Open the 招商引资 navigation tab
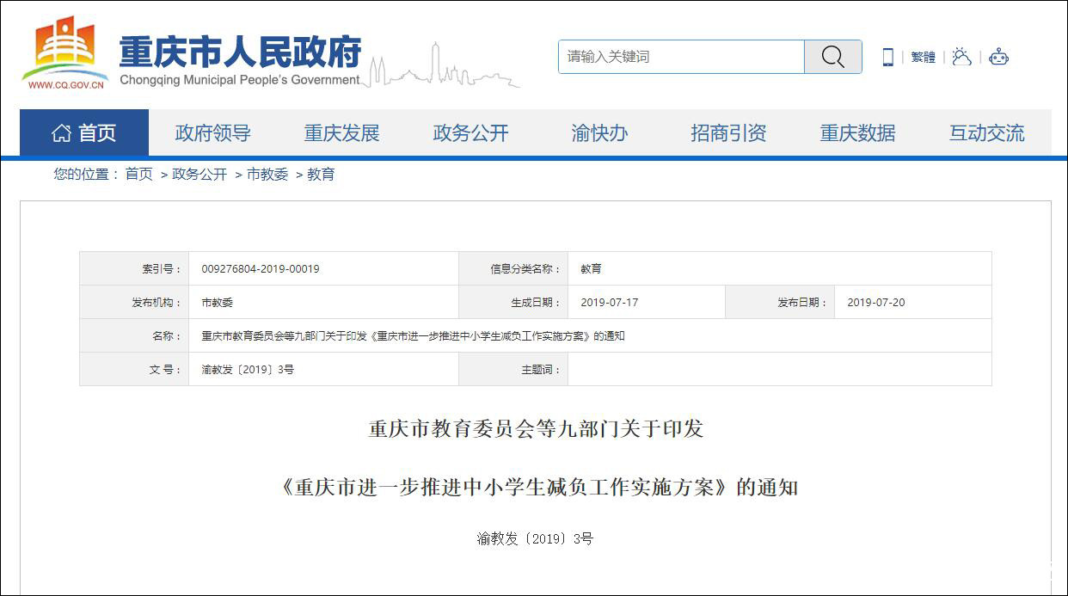 [729, 133]
